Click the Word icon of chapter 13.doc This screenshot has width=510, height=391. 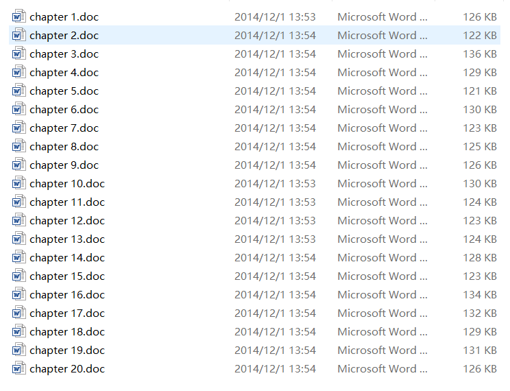[x=19, y=239]
